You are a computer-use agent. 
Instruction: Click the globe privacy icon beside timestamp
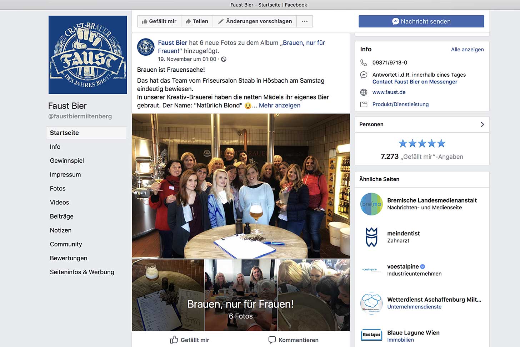tap(224, 59)
